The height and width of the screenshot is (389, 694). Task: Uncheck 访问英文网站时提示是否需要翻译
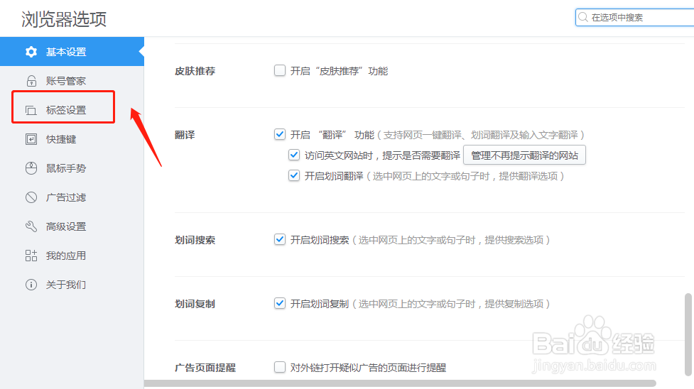pyautogui.click(x=294, y=155)
